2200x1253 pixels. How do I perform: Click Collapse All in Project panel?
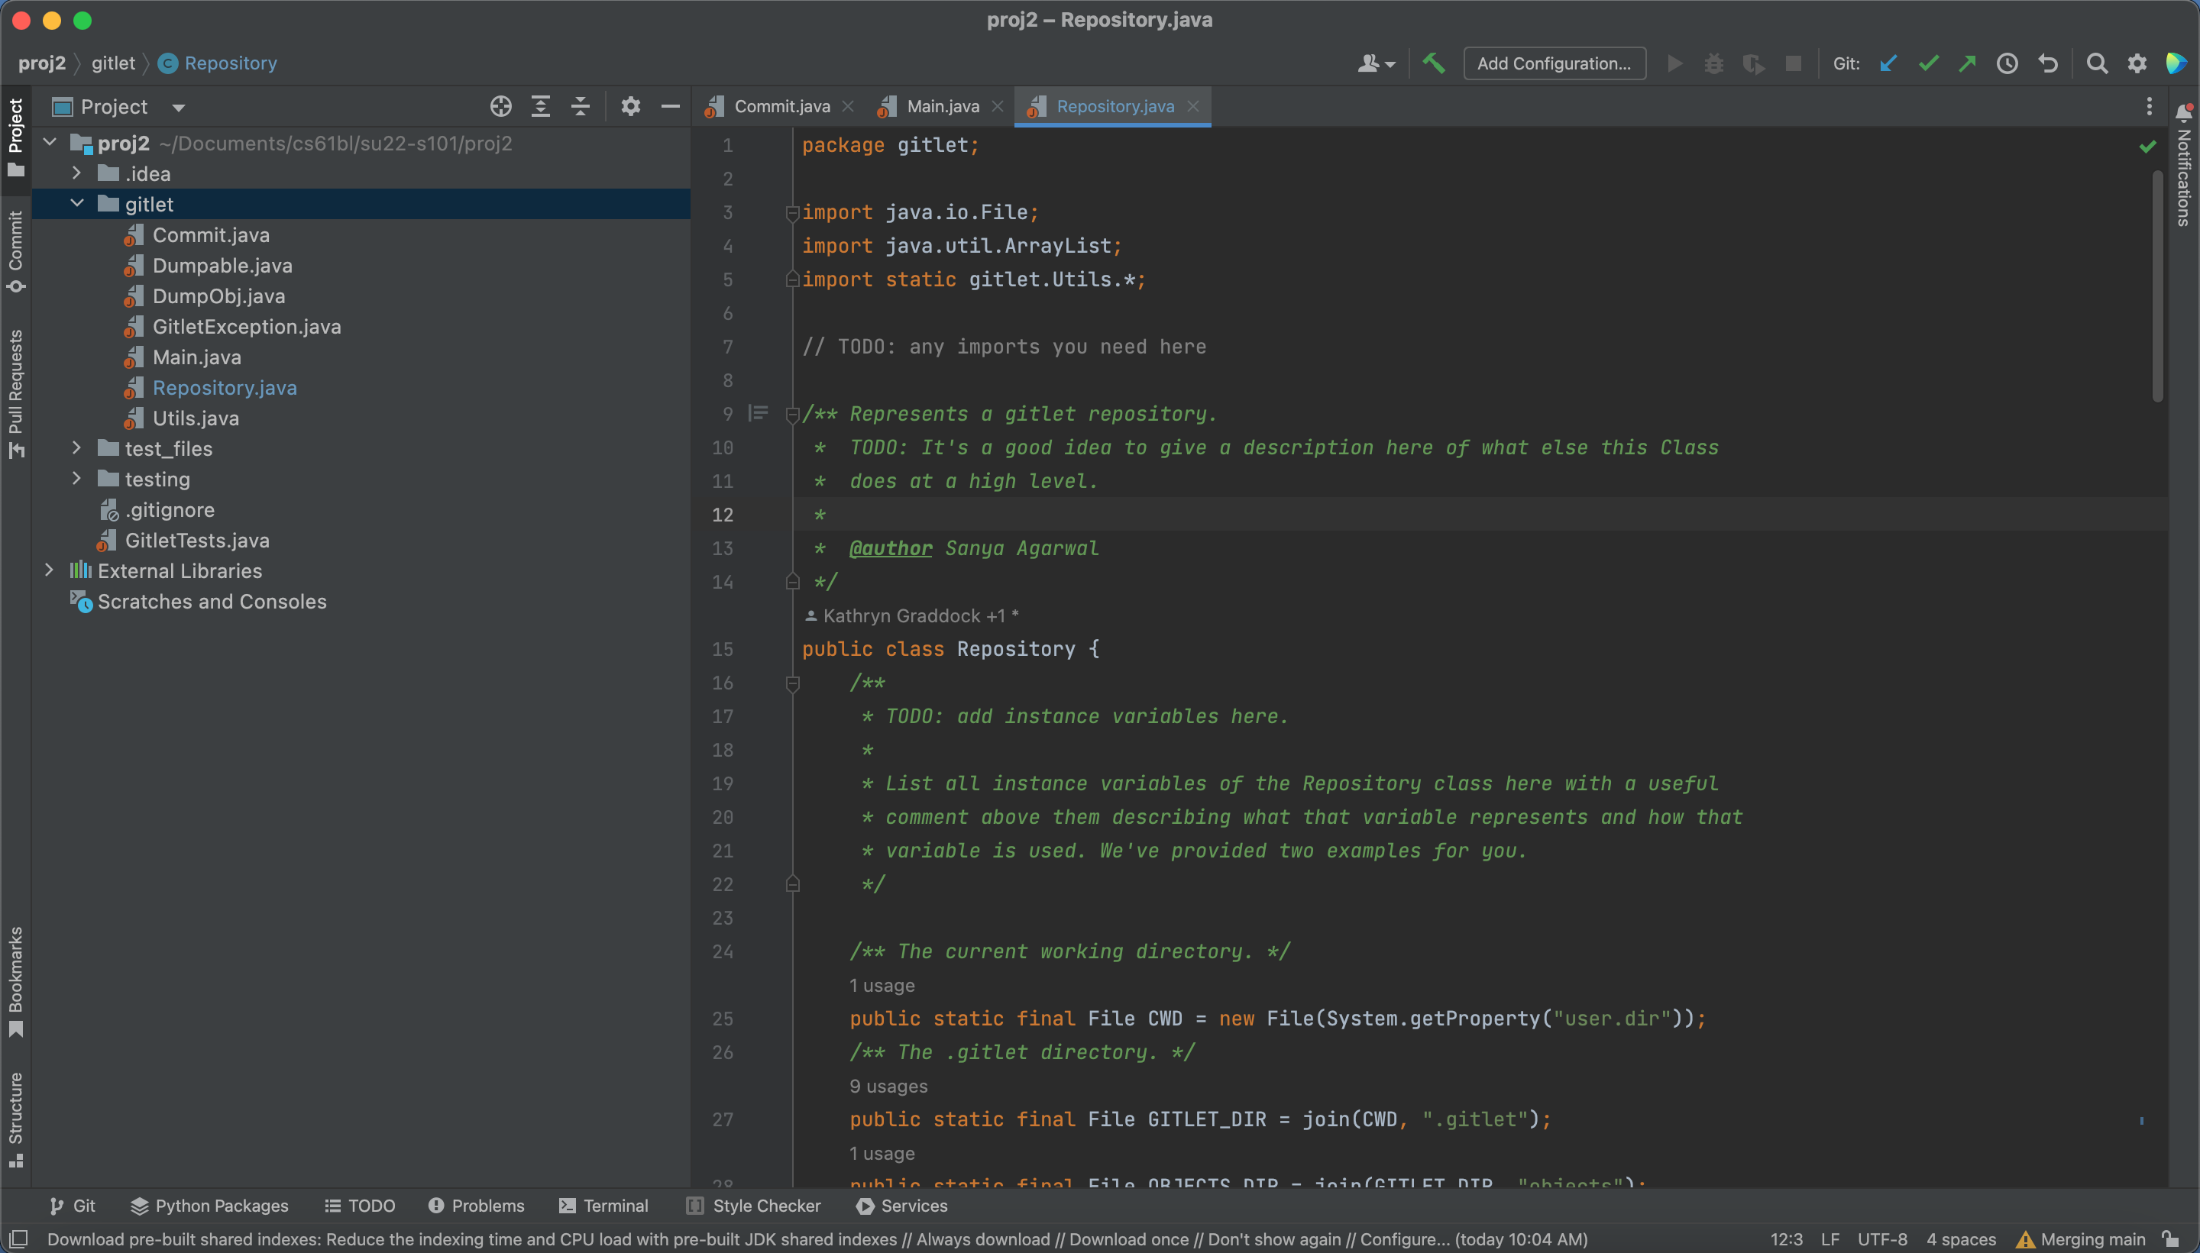[581, 107]
